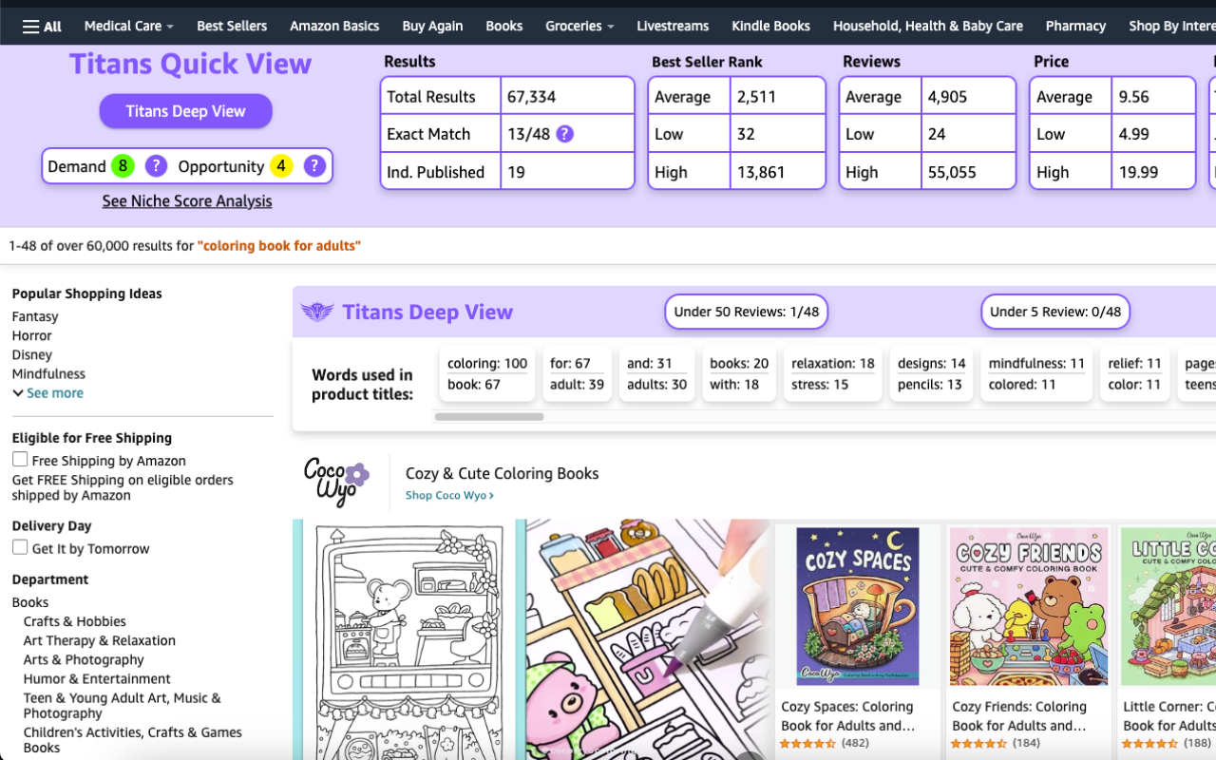Screen dimensions: 1216x760
Task: Open Household, Health & Baby Care
Action: point(928,26)
